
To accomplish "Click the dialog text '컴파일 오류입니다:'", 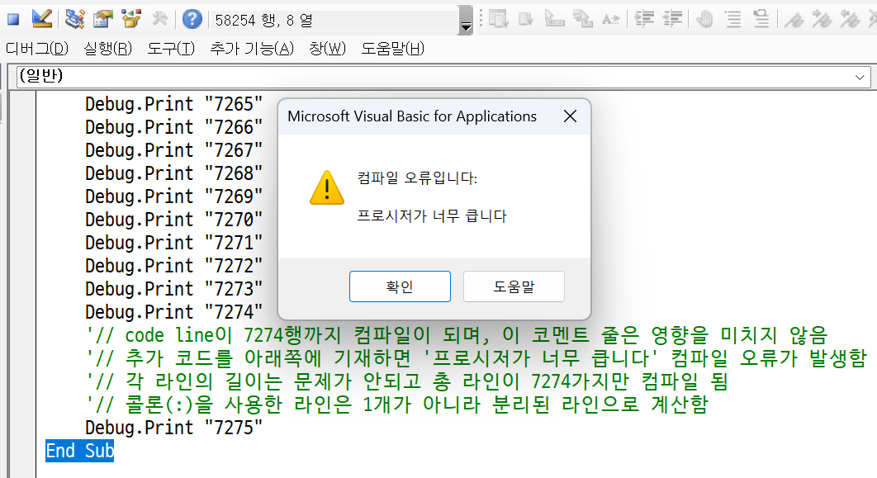I will pyautogui.click(x=417, y=178).
